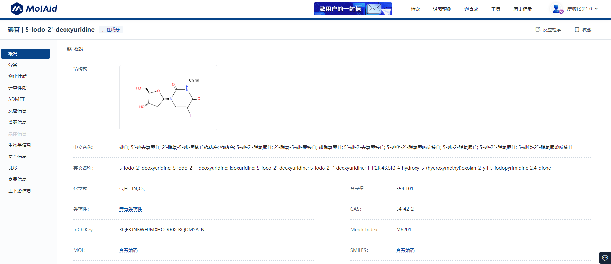Screen dimensions: 611x264
Task: Click 查看编码 link next to SMILES
Action: coord(405,250)
